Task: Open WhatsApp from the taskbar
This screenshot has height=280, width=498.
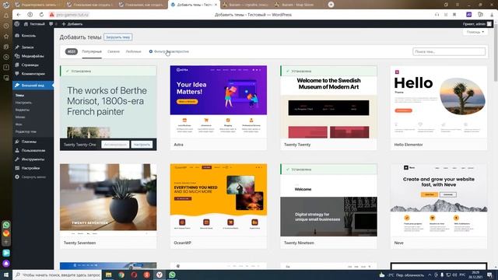Action: 172,275
